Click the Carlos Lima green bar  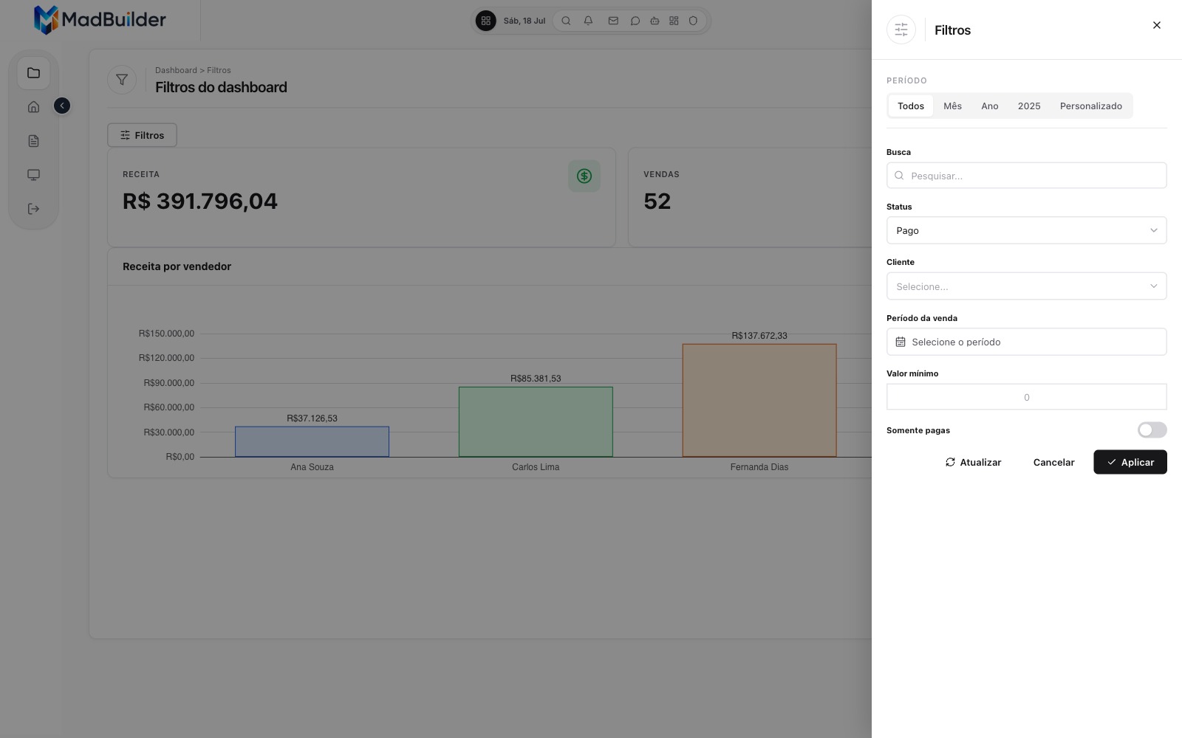536,421
